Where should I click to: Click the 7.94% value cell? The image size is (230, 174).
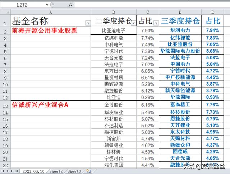(212, 30)
